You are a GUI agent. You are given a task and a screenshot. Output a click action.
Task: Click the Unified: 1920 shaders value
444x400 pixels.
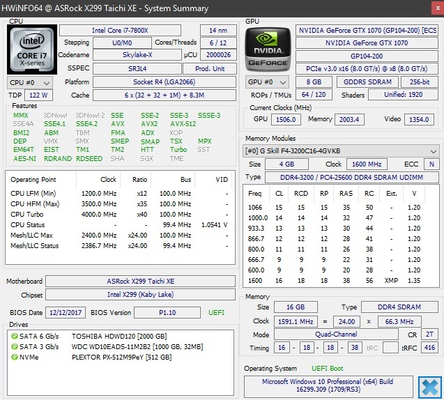point(403,95)
